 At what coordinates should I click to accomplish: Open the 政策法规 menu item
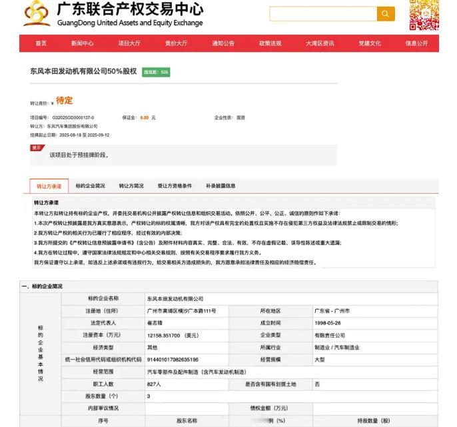pos(270,43)
